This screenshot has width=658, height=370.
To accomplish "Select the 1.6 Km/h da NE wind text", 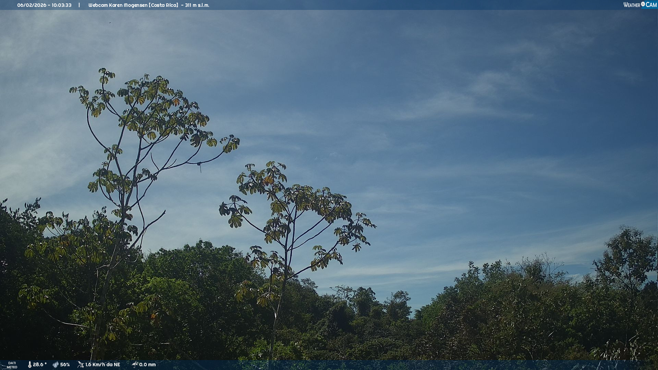I will coord(102,365).
